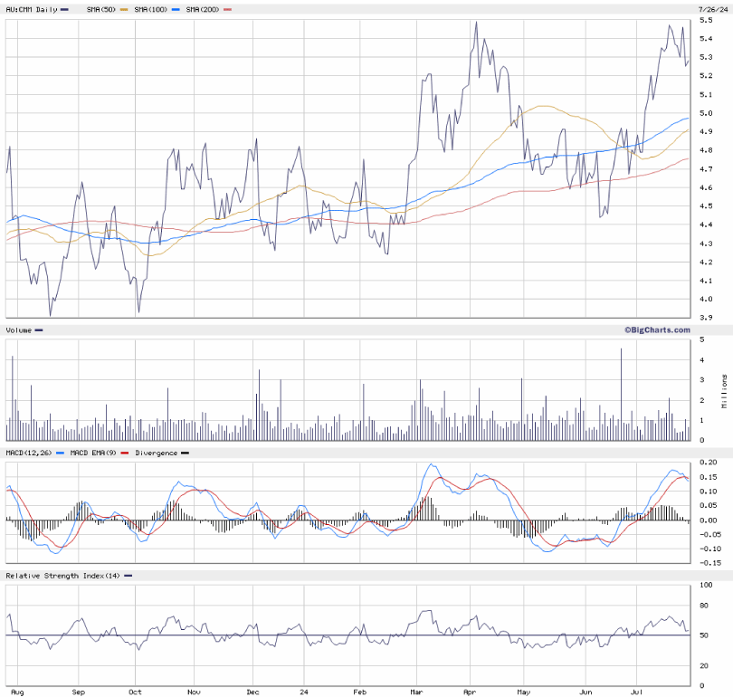
Task: Click the 7/26/24 date label
Action: 712,9
